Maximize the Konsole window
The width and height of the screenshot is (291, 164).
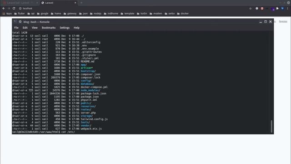tap(266, 22)
